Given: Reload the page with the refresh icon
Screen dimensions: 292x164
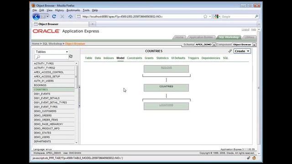Looking at the screenshot, I should click(x=54, y=16).
